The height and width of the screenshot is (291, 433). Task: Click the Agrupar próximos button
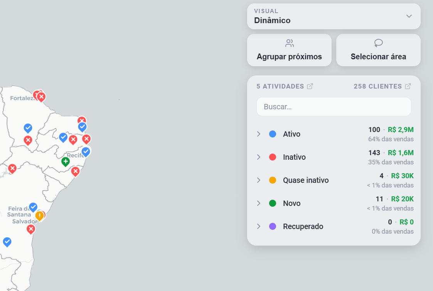[290, 50]
